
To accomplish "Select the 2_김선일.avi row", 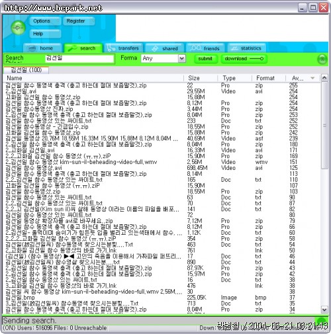I will (x=161, y=91).
